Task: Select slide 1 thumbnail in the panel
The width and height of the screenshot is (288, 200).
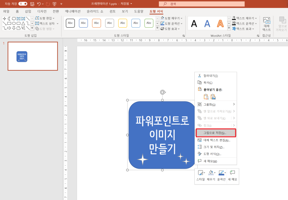Action: point(33,56)
